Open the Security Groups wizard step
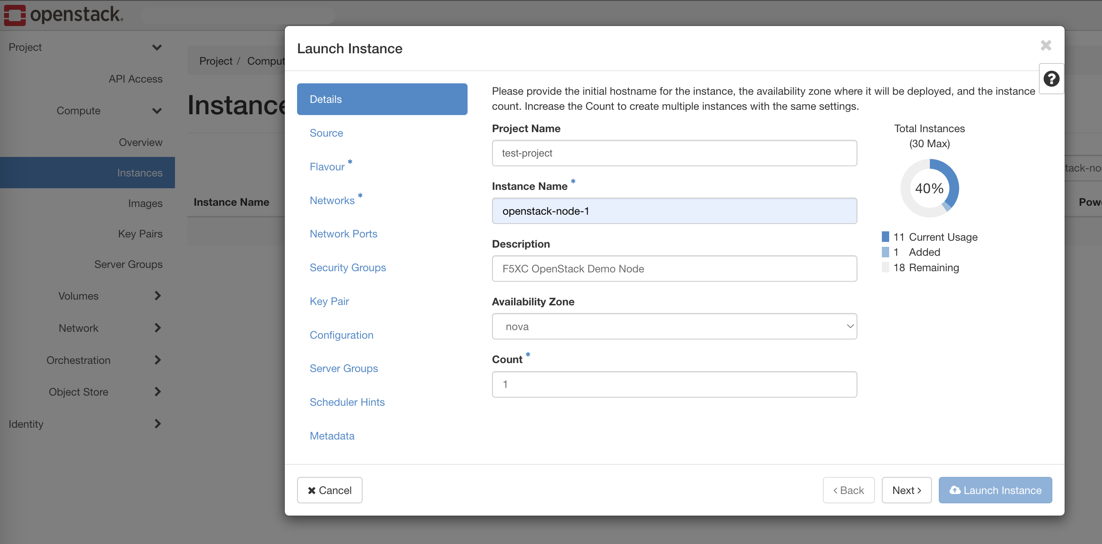This screenshot has height=544, width=1102. pyautogui.click(x=348, y=268)
